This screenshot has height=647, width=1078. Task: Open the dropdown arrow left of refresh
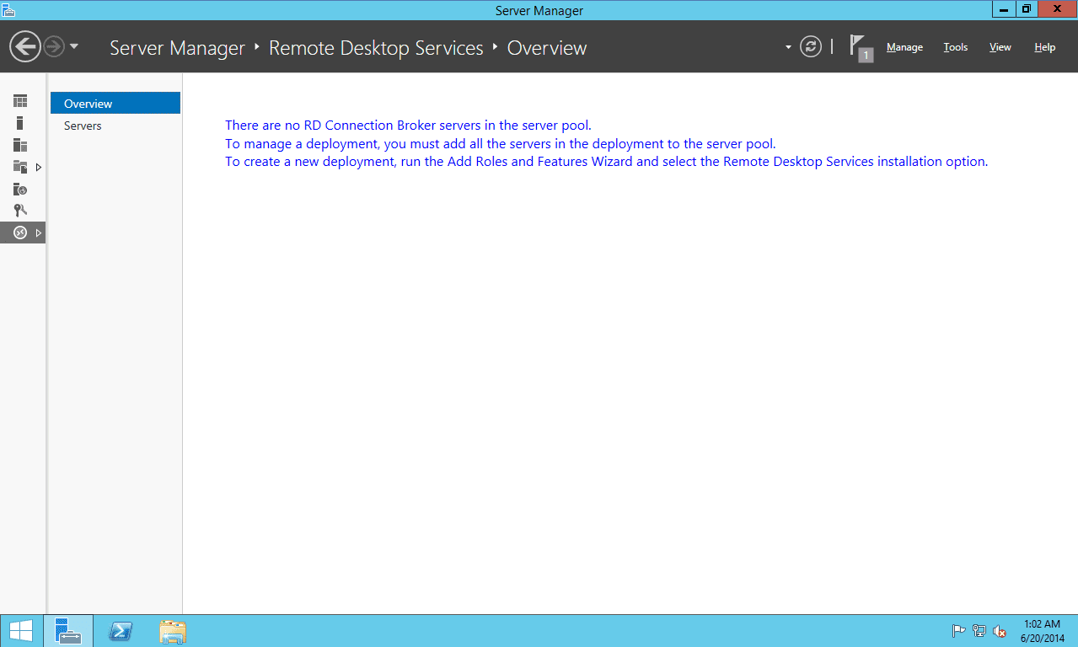(x=788, y=47)
